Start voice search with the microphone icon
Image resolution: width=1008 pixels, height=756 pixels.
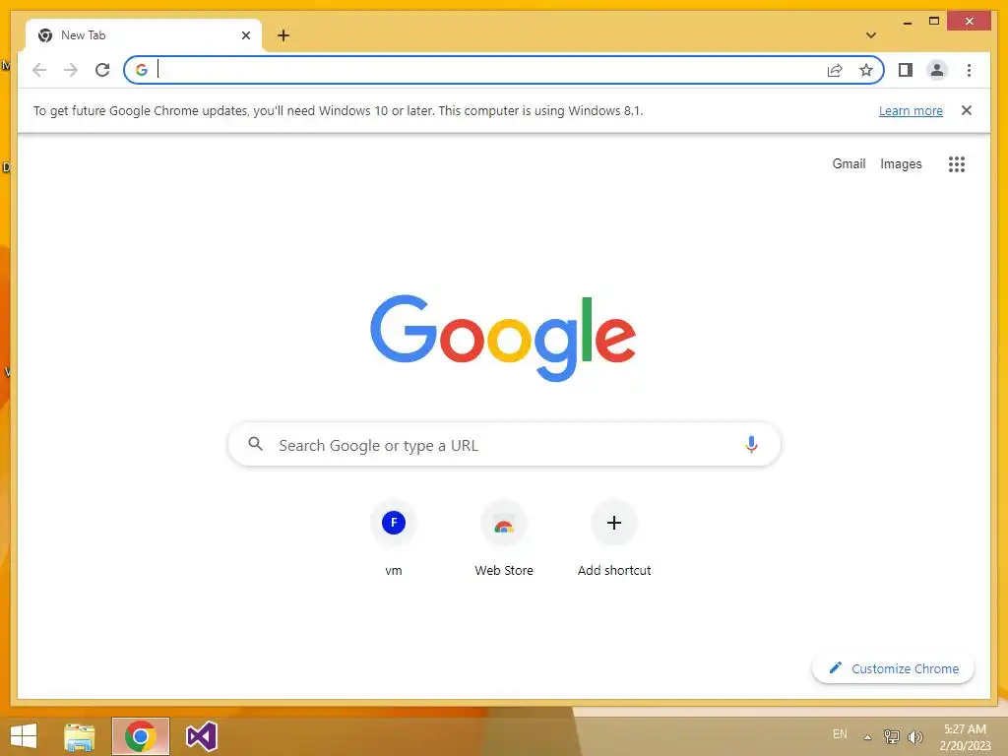751,444
